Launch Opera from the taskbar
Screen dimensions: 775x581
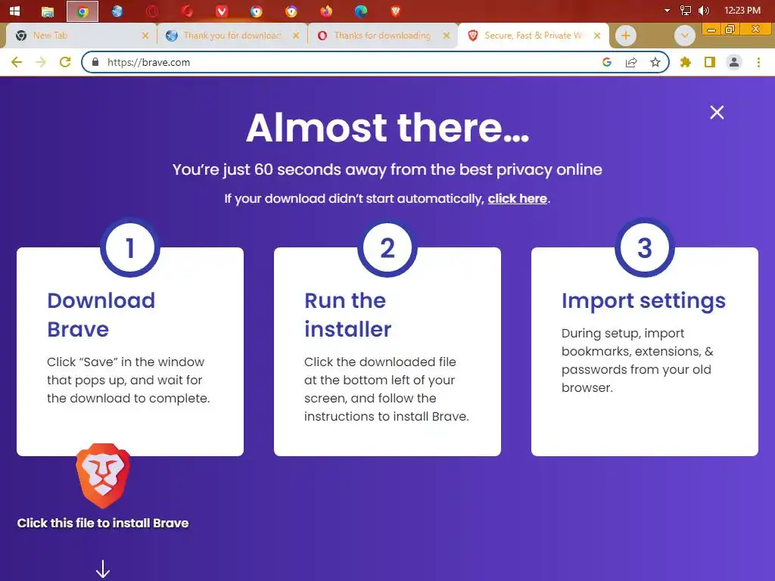click(x=151, y=11)
